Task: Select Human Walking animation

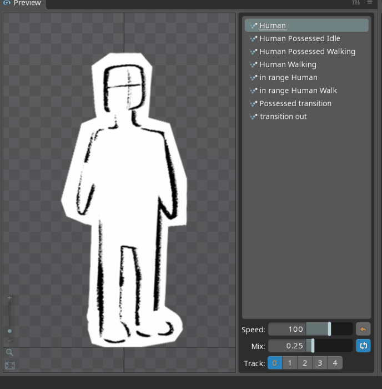Action: (306, 64)
